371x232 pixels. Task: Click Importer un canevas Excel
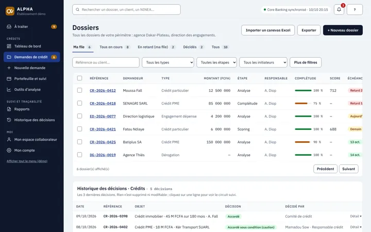tap(268, 30)
